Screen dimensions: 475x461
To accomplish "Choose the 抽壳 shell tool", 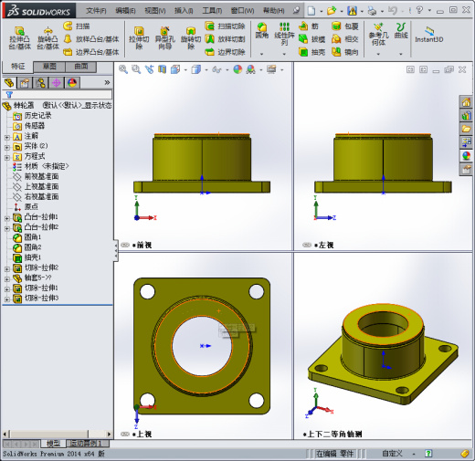I will (311, 52).
